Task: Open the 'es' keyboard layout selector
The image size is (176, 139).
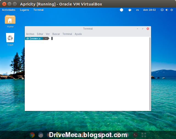Action: coord(137,10)
